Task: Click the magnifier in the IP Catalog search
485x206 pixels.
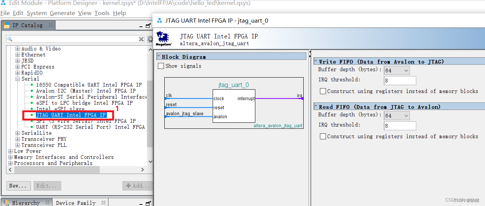Action: coord(10,39)
